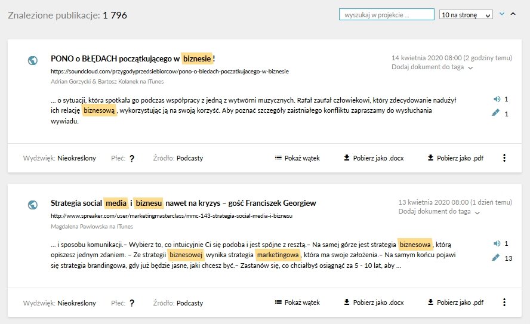Image resolution: width=530 pixels, height=324 pixels.
Task: Click speaker icon in second result
Action: click(x=497, y=243)
